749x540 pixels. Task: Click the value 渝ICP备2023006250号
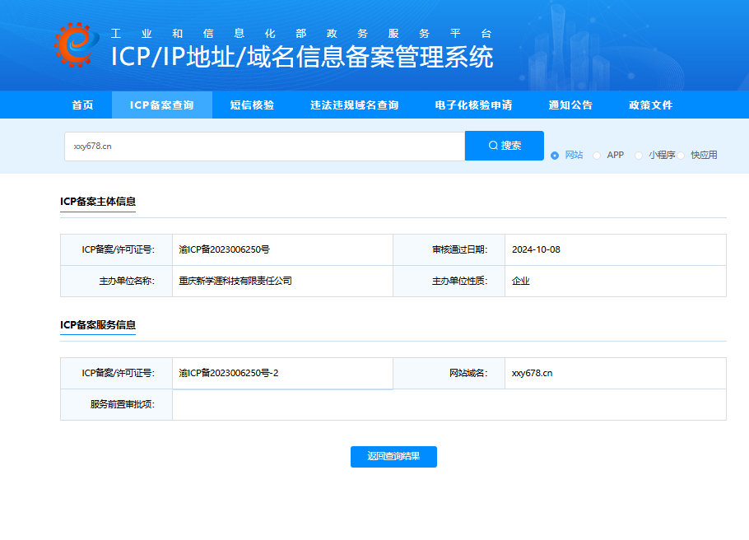click(x=224, y=249)
